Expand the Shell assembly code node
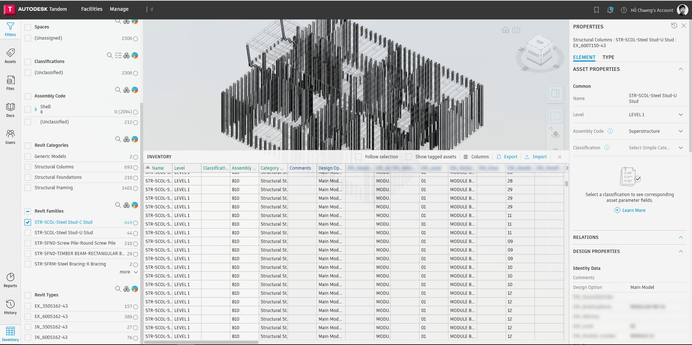Screen dimensions: 692x345 pyautogui.click(x=36, y=109)
